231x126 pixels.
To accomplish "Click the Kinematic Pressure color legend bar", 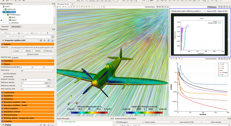I will click(144, 112).
